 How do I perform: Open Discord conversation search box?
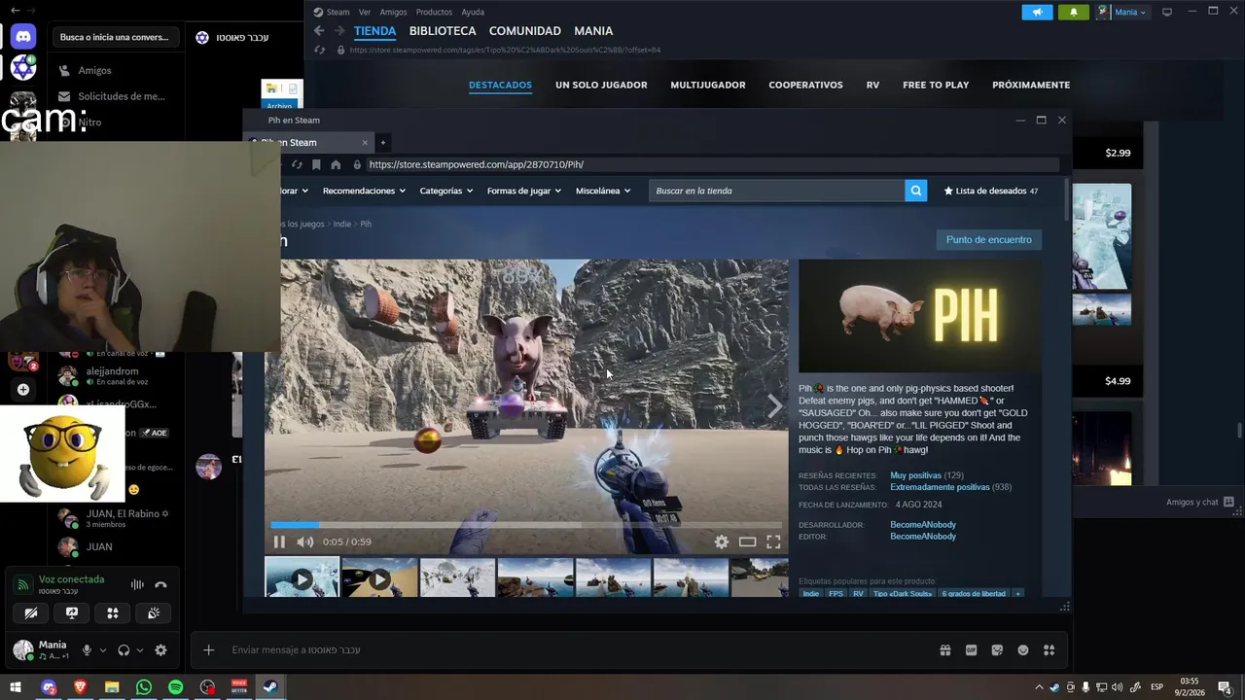click(114, 37)
